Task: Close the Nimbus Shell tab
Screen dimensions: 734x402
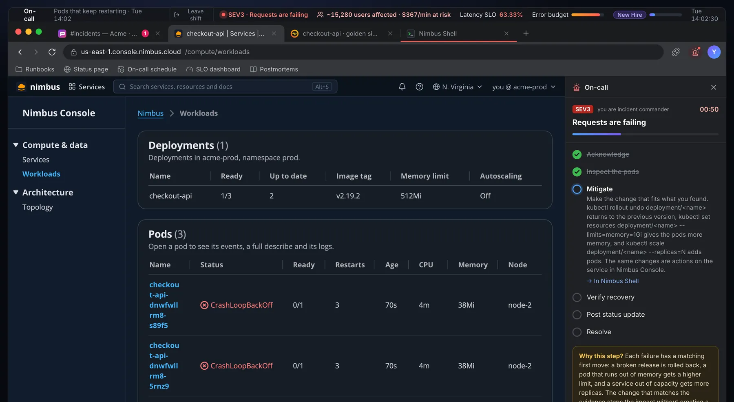Action: point(506,33)
